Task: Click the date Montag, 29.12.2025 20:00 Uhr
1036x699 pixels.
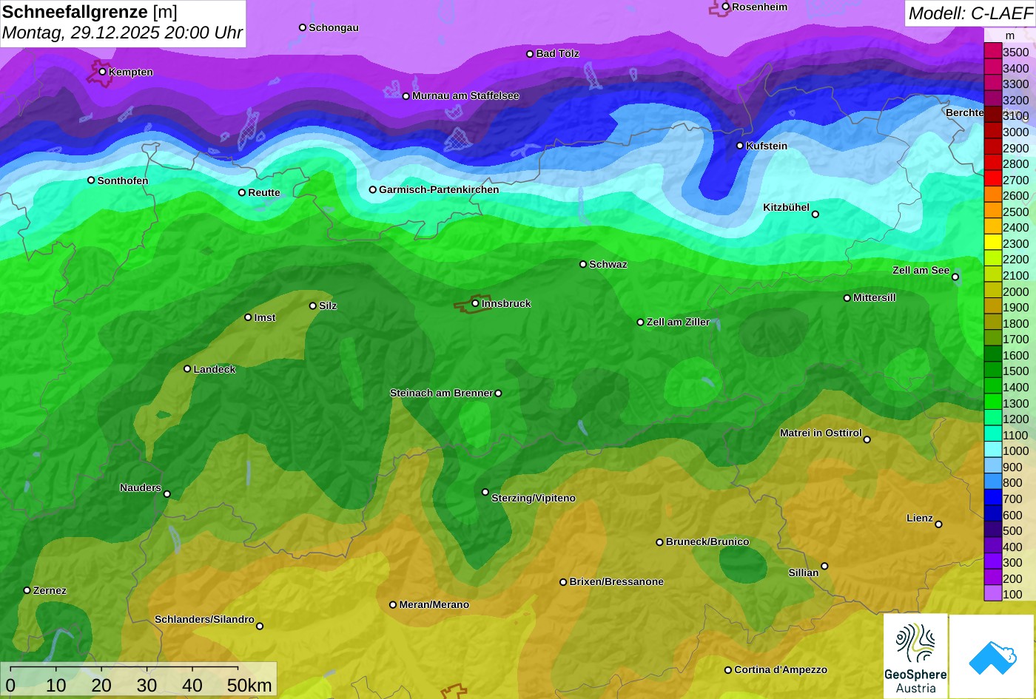Action: 123,33
